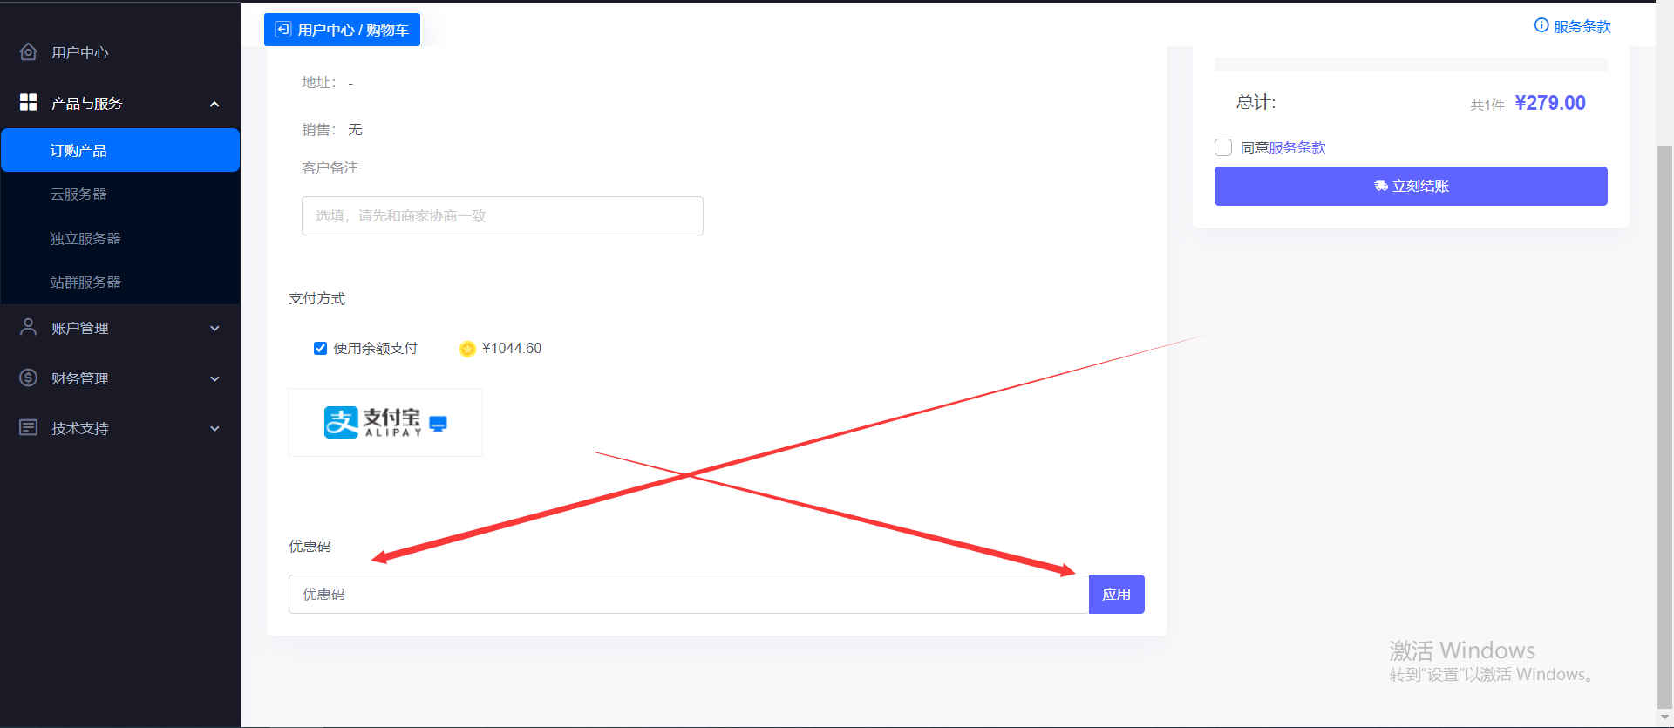The image size is (1674, 728).
Task: Check the 同意服务条款 checkbox
Action: (1223, 147)
